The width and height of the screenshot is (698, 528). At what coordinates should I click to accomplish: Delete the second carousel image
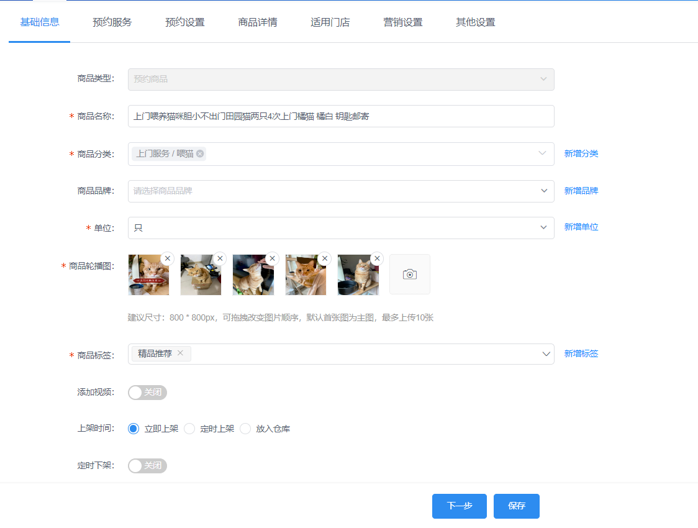[220, 258]
